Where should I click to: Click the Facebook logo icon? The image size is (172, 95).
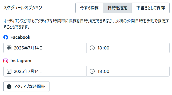6,37
